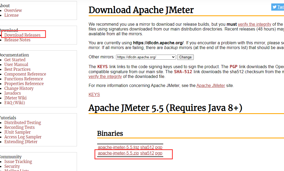This screenshot has height=171, width=284.
Task: Click first 'verify the integrity' link
Action: 255,24
